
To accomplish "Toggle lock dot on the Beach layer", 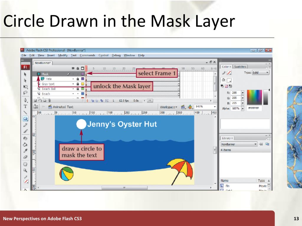I will point(78,94).
